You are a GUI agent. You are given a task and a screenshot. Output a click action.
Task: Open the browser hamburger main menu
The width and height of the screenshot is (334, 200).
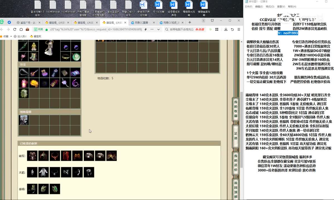[x=239, y=29]
